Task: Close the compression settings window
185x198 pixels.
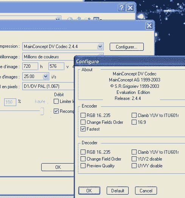Action: click(149, 26)
